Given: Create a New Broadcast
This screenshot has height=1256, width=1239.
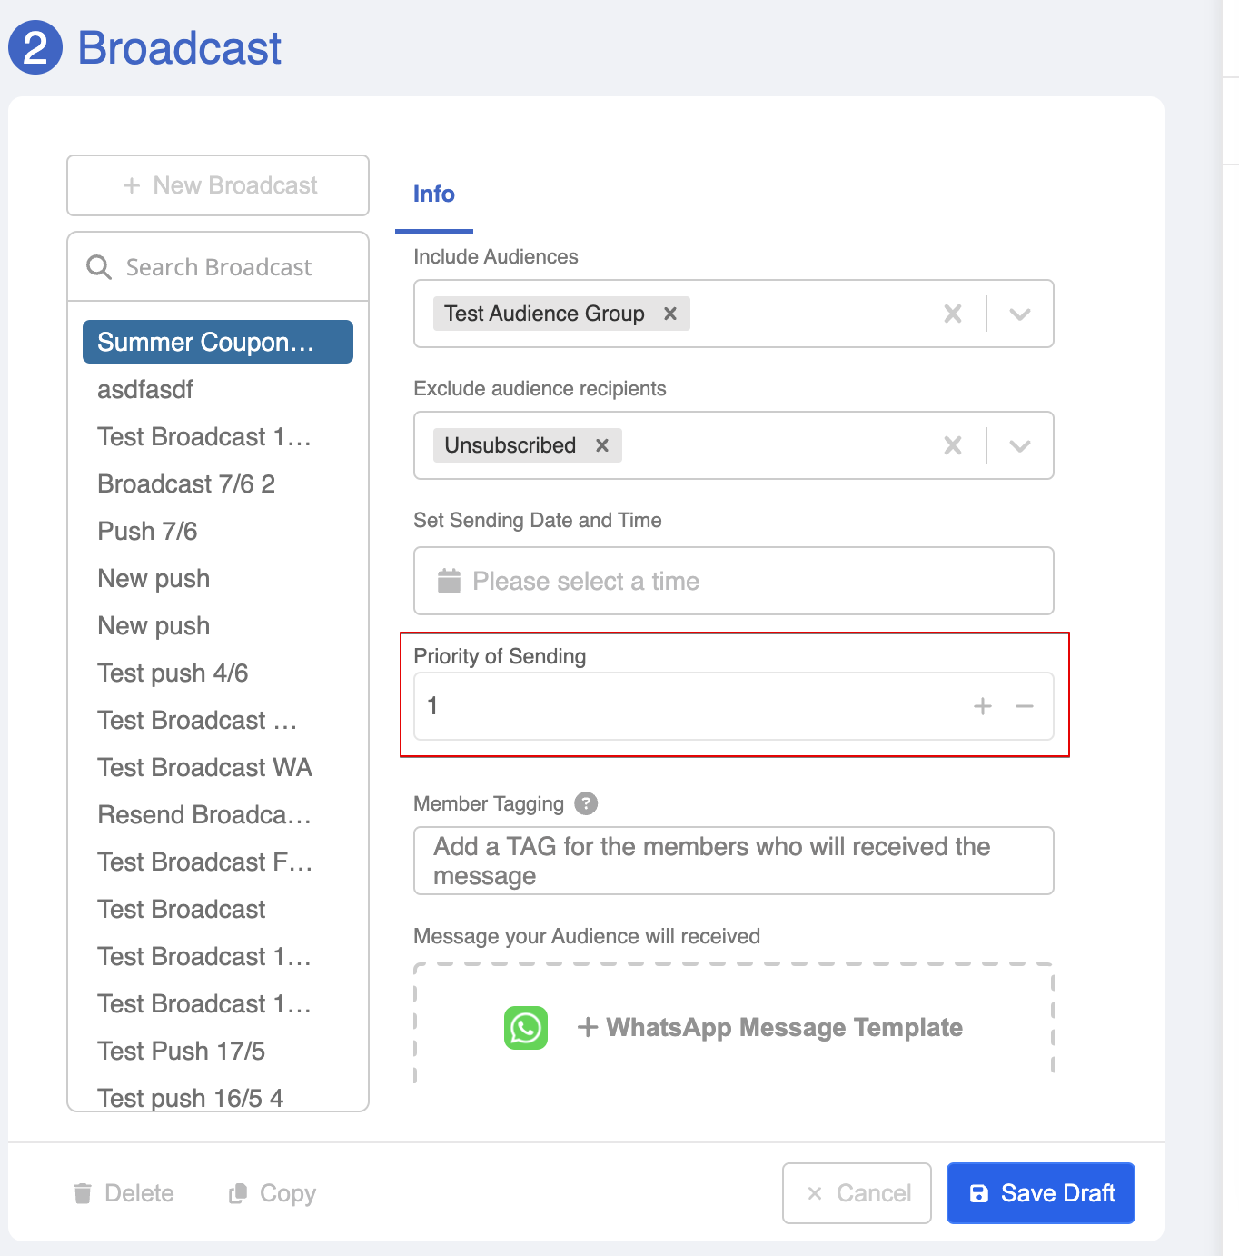Looking at the screenshot, I should click(218, 185).
